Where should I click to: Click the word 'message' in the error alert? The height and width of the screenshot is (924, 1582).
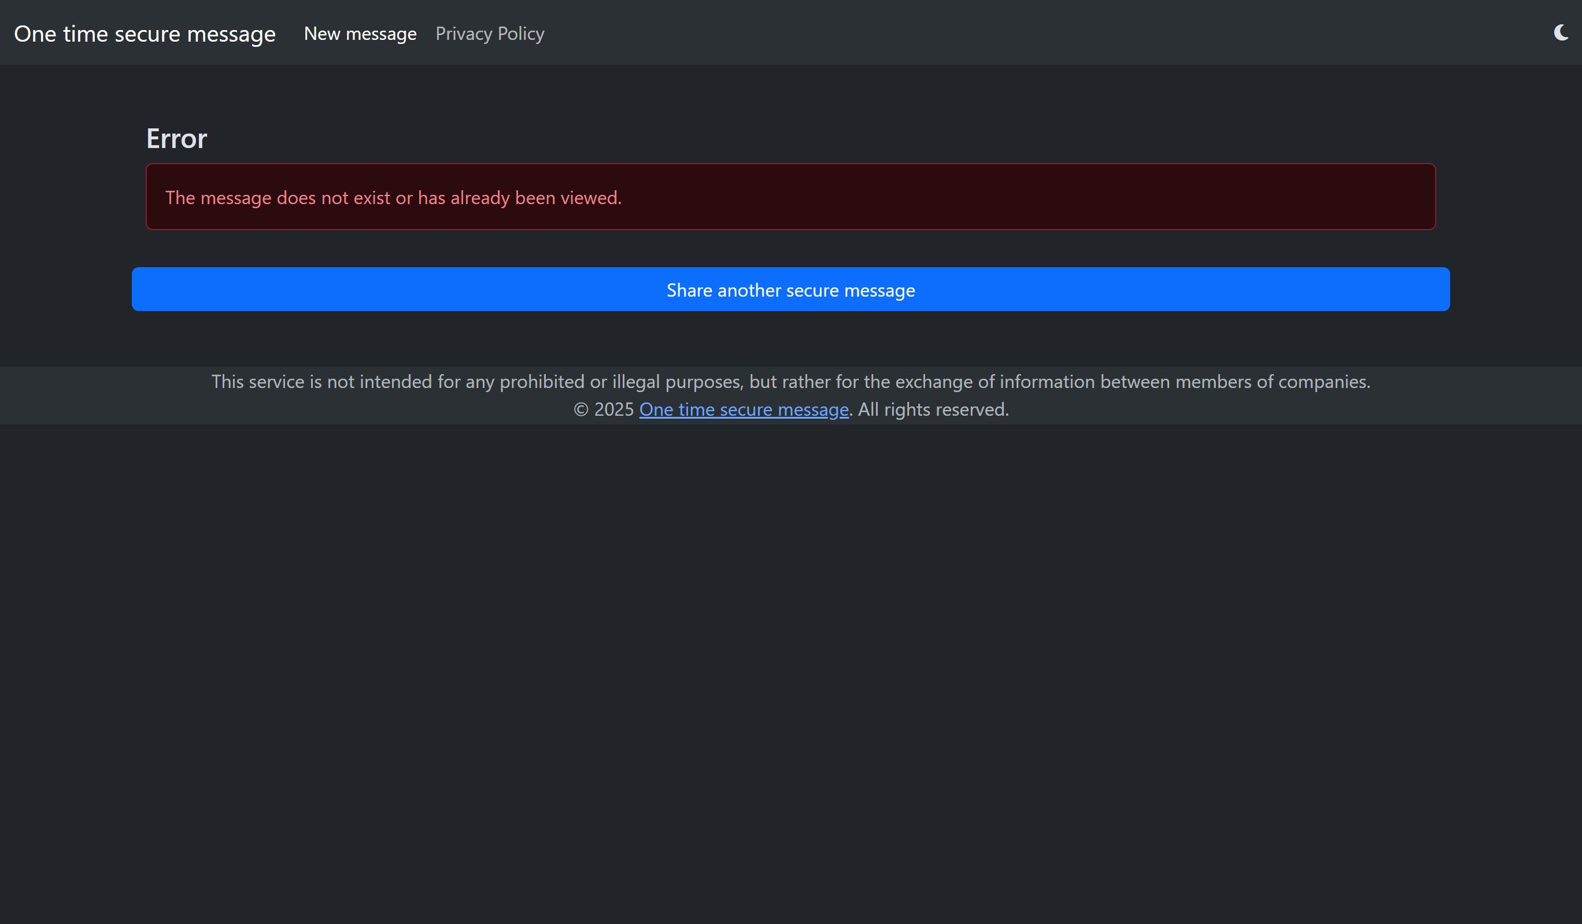(x=235, y=198)
